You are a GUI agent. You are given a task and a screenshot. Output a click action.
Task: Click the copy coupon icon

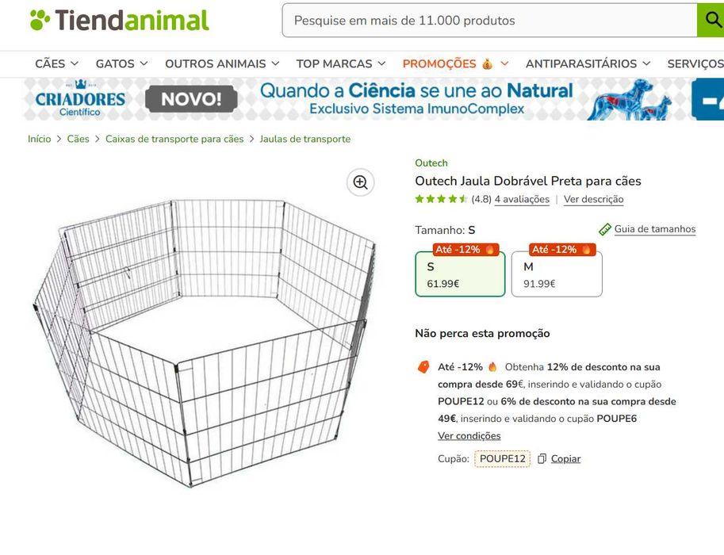click(542, 459)
